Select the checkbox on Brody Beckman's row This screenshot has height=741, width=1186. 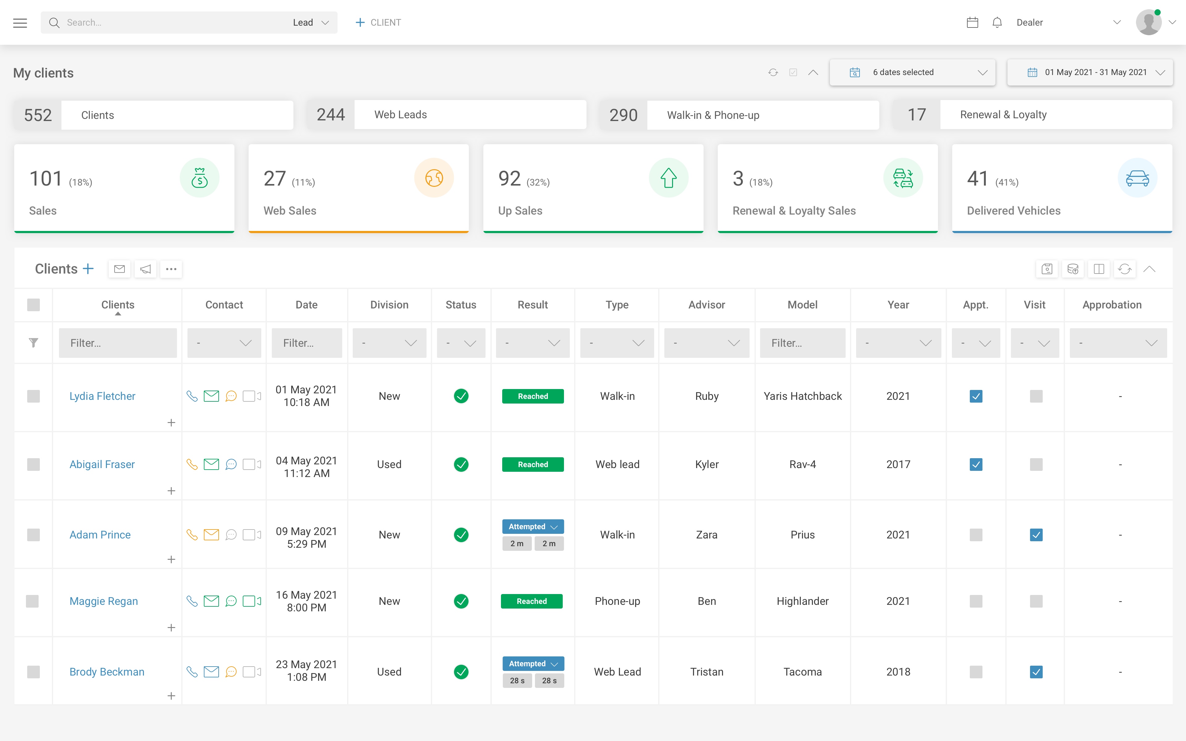(33, 672)
